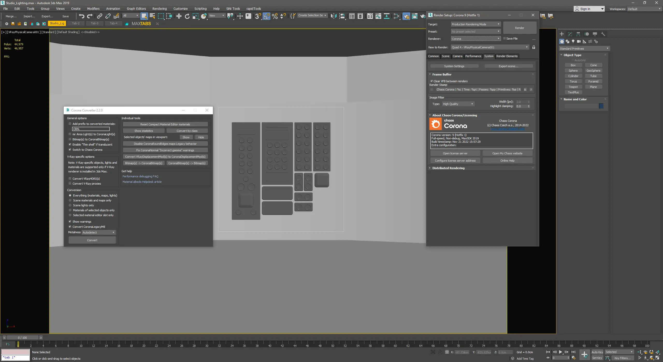Expand the Distributed Rendering rollout
This screenshot has width=663, height=362.
pos(448,168)
